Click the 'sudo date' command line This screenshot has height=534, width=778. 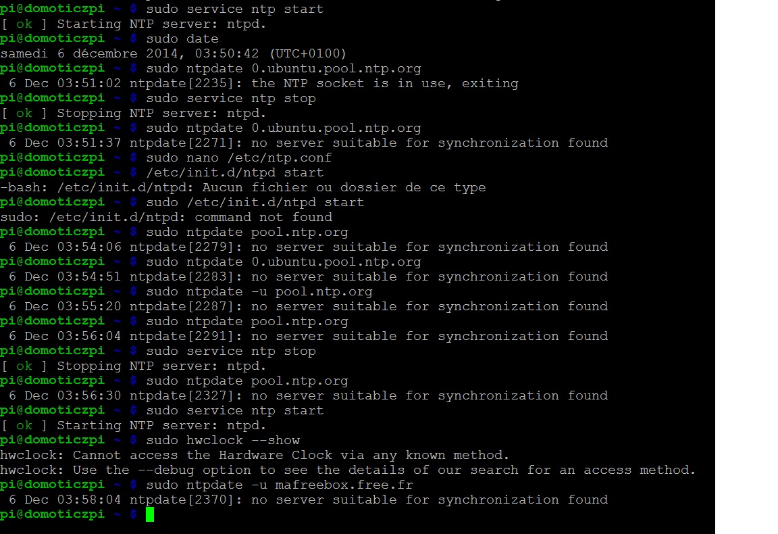[x=182, y=39]
